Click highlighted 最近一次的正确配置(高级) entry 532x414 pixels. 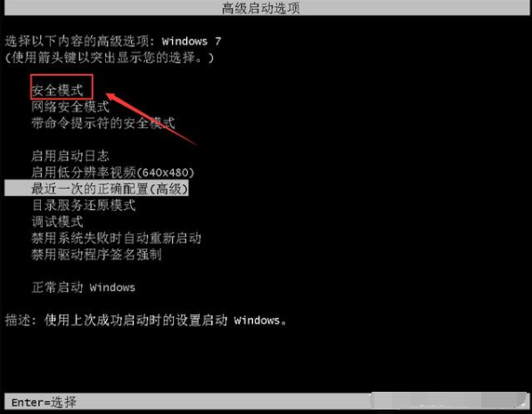click(97, 189)
